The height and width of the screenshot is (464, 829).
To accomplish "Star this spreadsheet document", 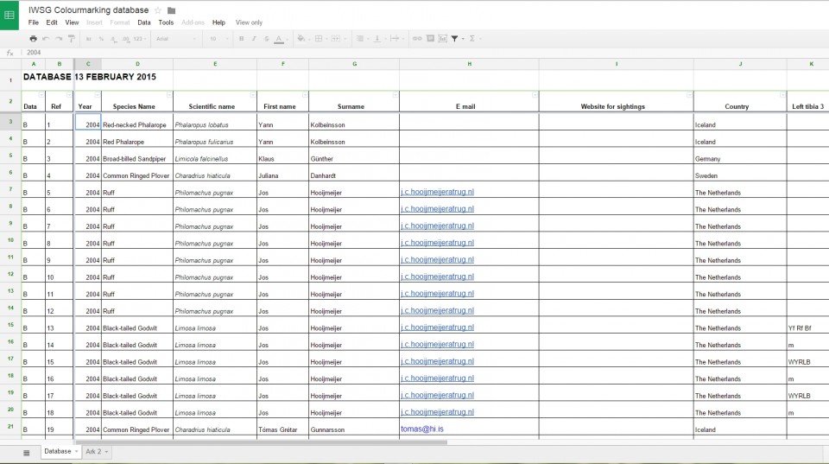I will tap(158, 10).
